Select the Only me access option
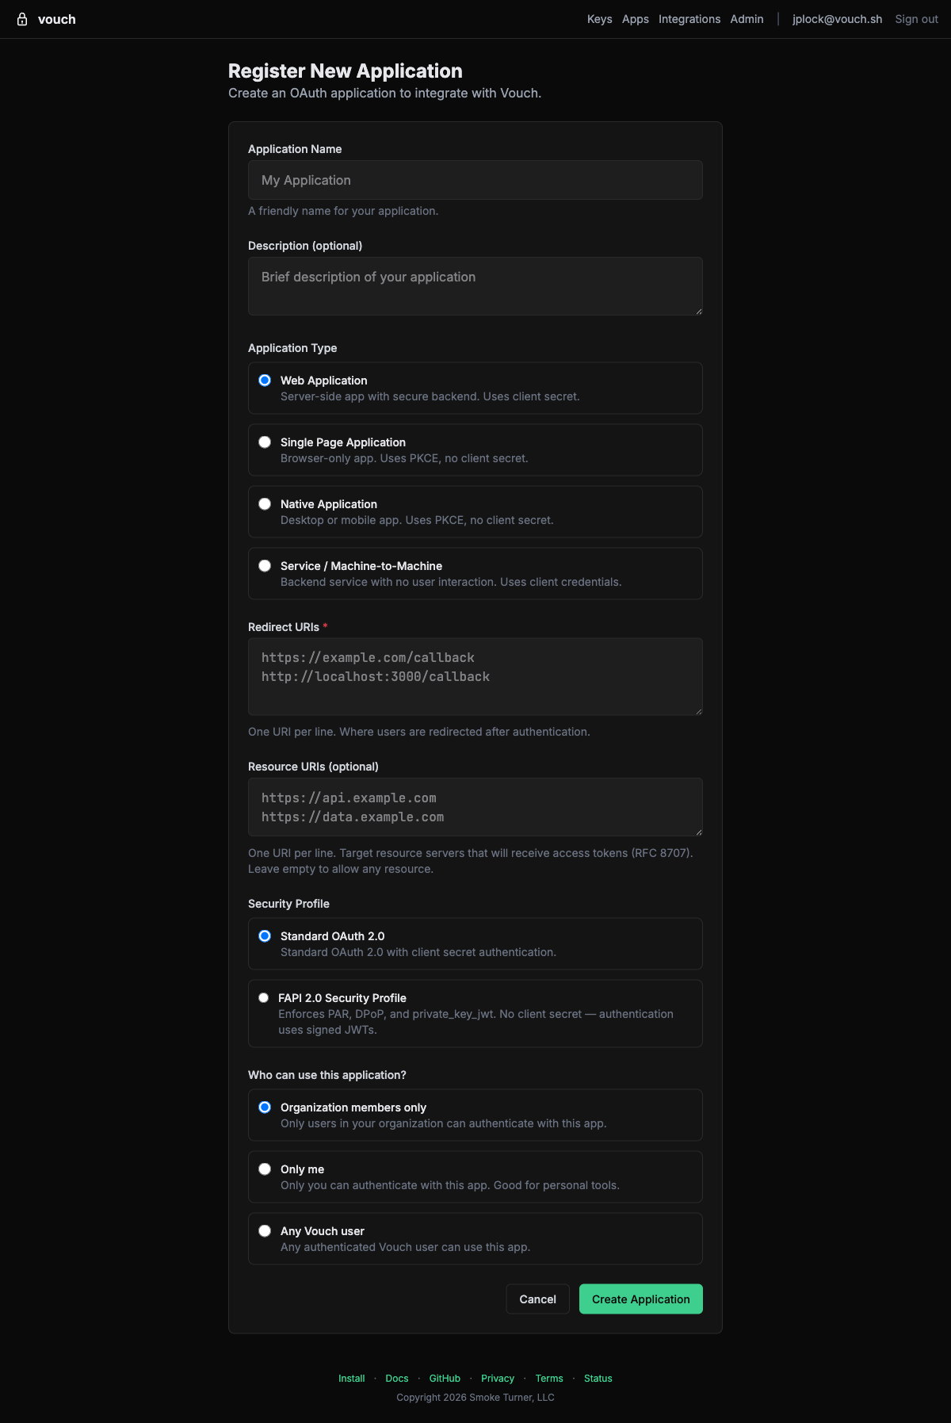This screenshot has height=1423, width=951. [x=265, y=1169]
